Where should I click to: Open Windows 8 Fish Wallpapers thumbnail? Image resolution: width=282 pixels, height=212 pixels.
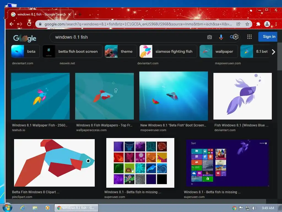tap(104, 96)
